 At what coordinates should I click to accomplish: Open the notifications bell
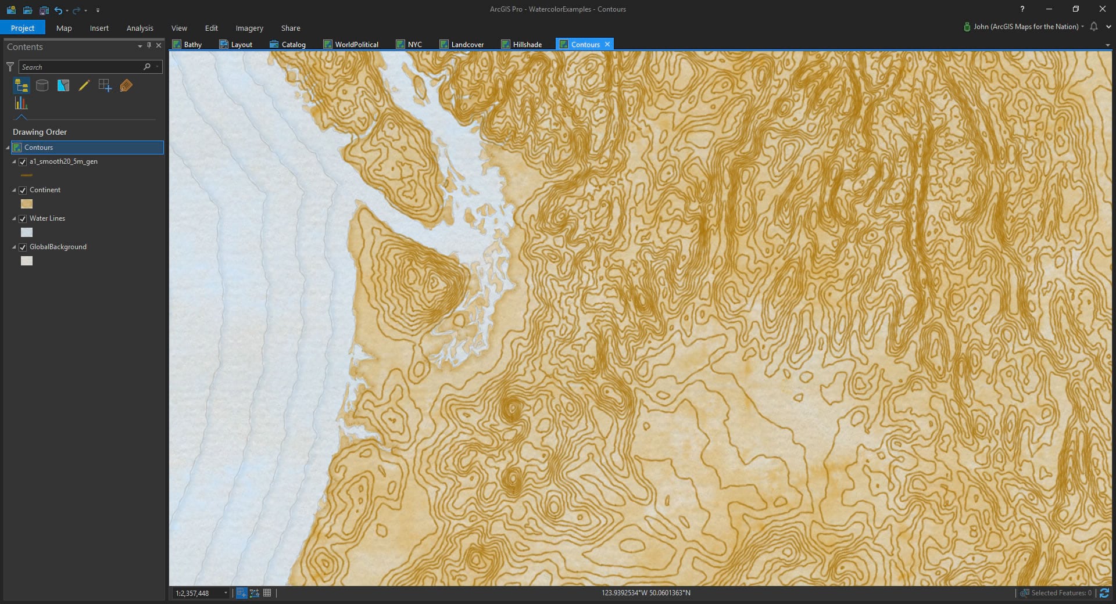click(1094, 27)
